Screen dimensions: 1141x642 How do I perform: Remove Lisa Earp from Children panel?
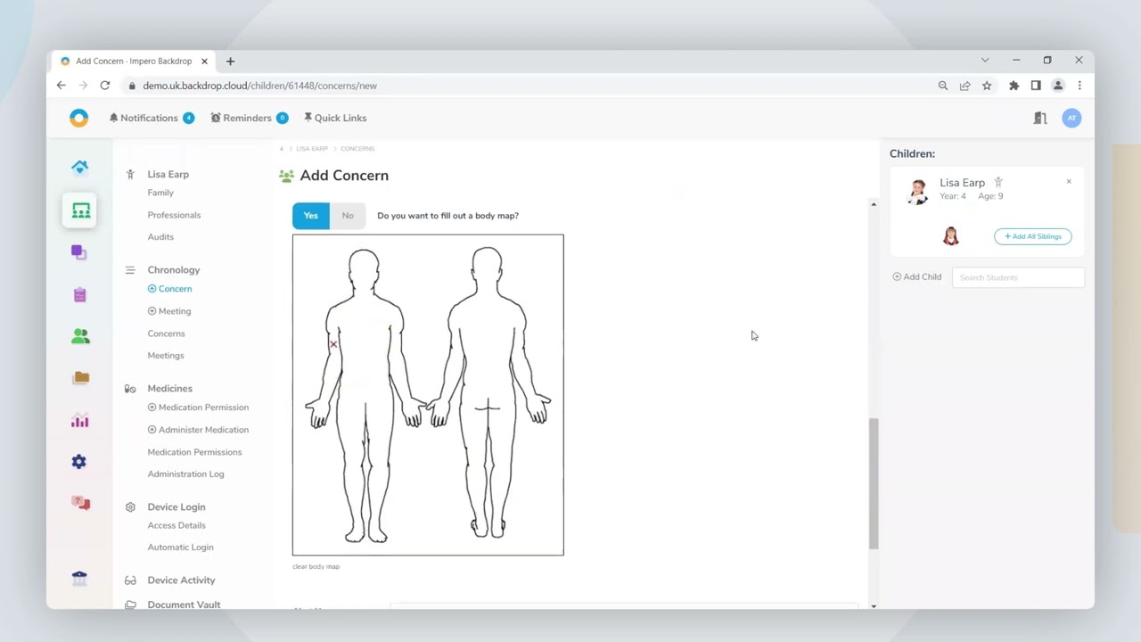(x=1069, y=182)
